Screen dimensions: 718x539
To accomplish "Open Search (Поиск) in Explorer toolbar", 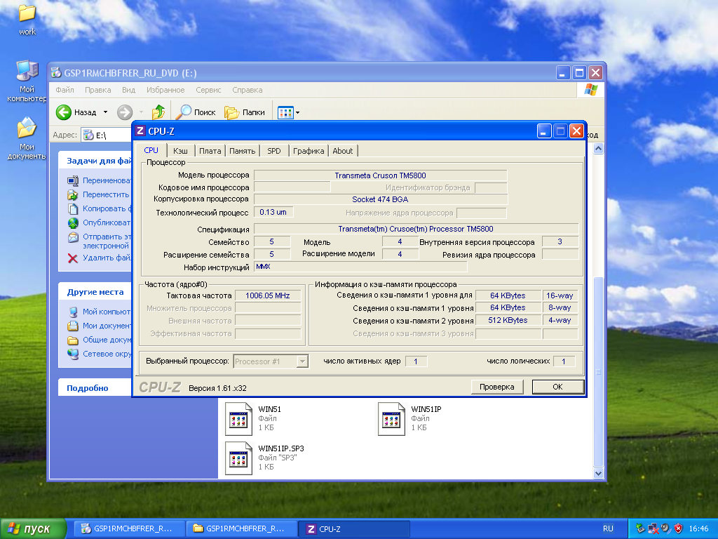I will [196, 112].
